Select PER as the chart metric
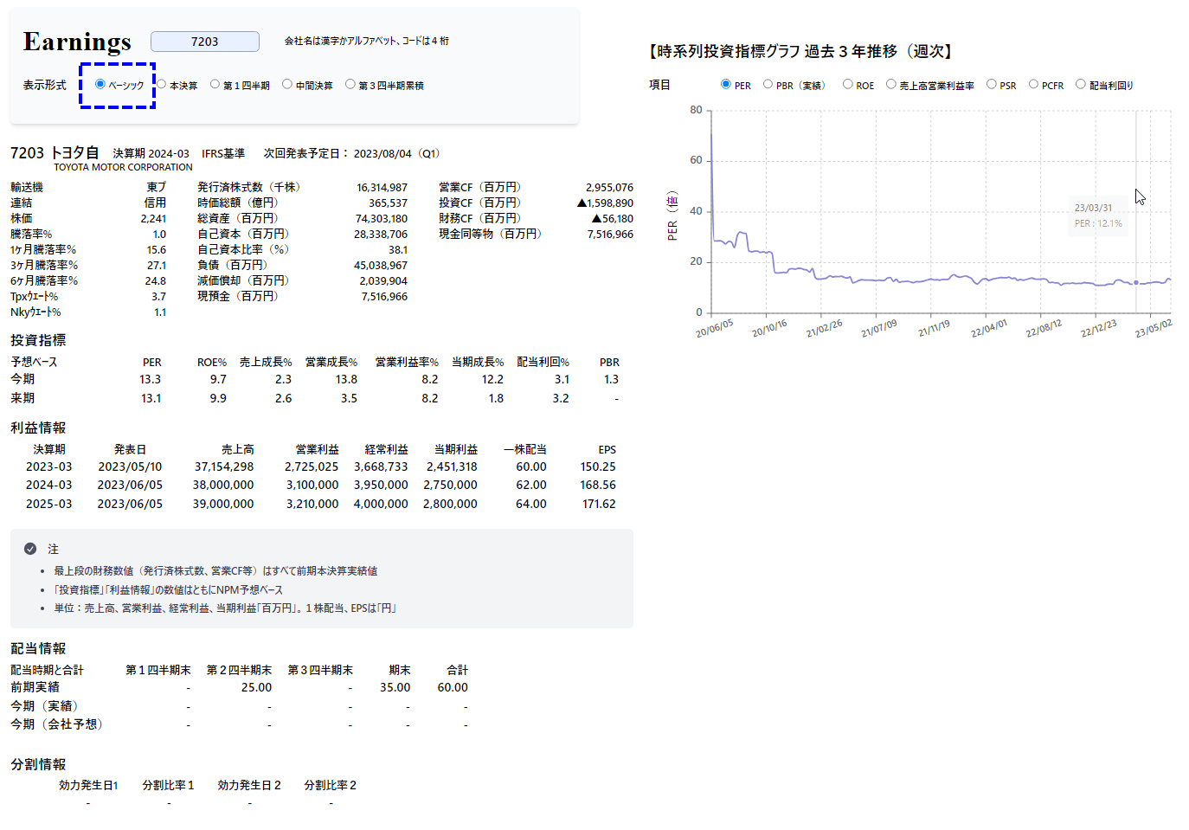Screen dimensions: 1189x830 point(726,84)
